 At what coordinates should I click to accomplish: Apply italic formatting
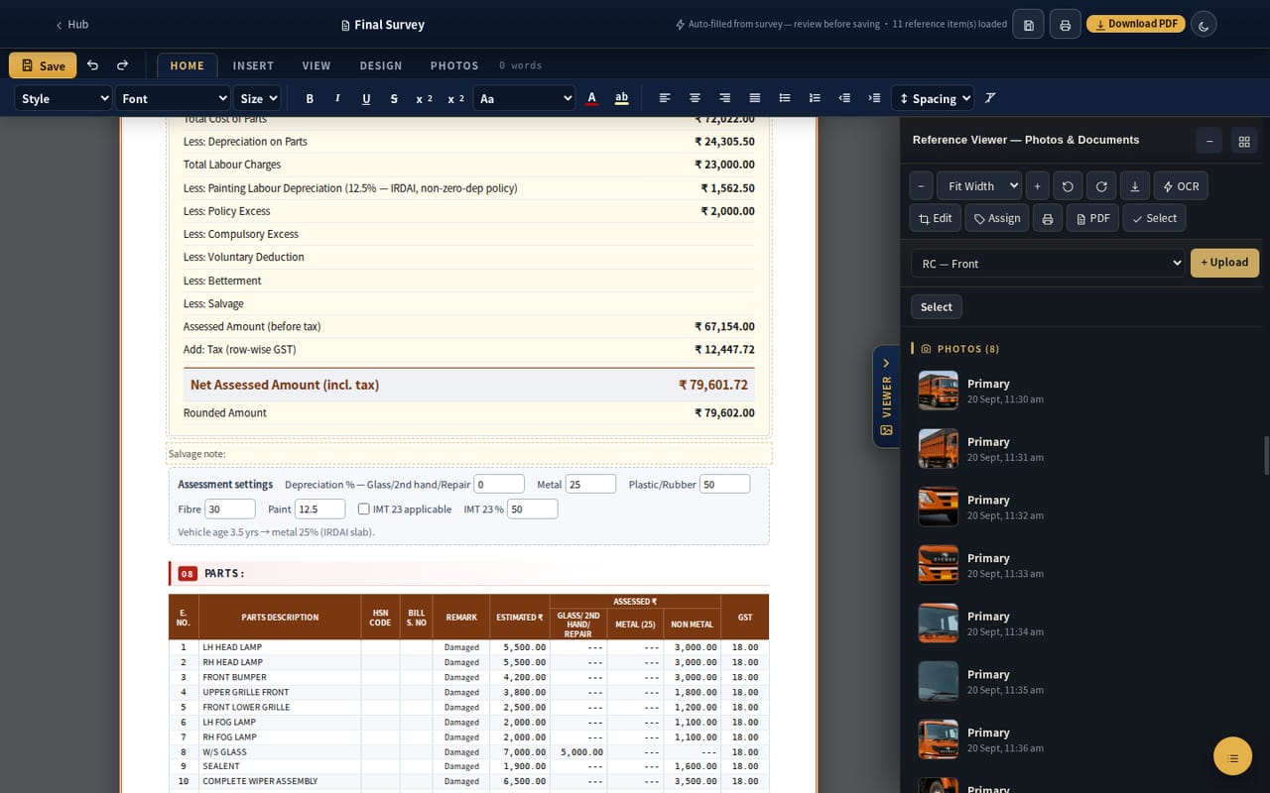click(337, 98)
